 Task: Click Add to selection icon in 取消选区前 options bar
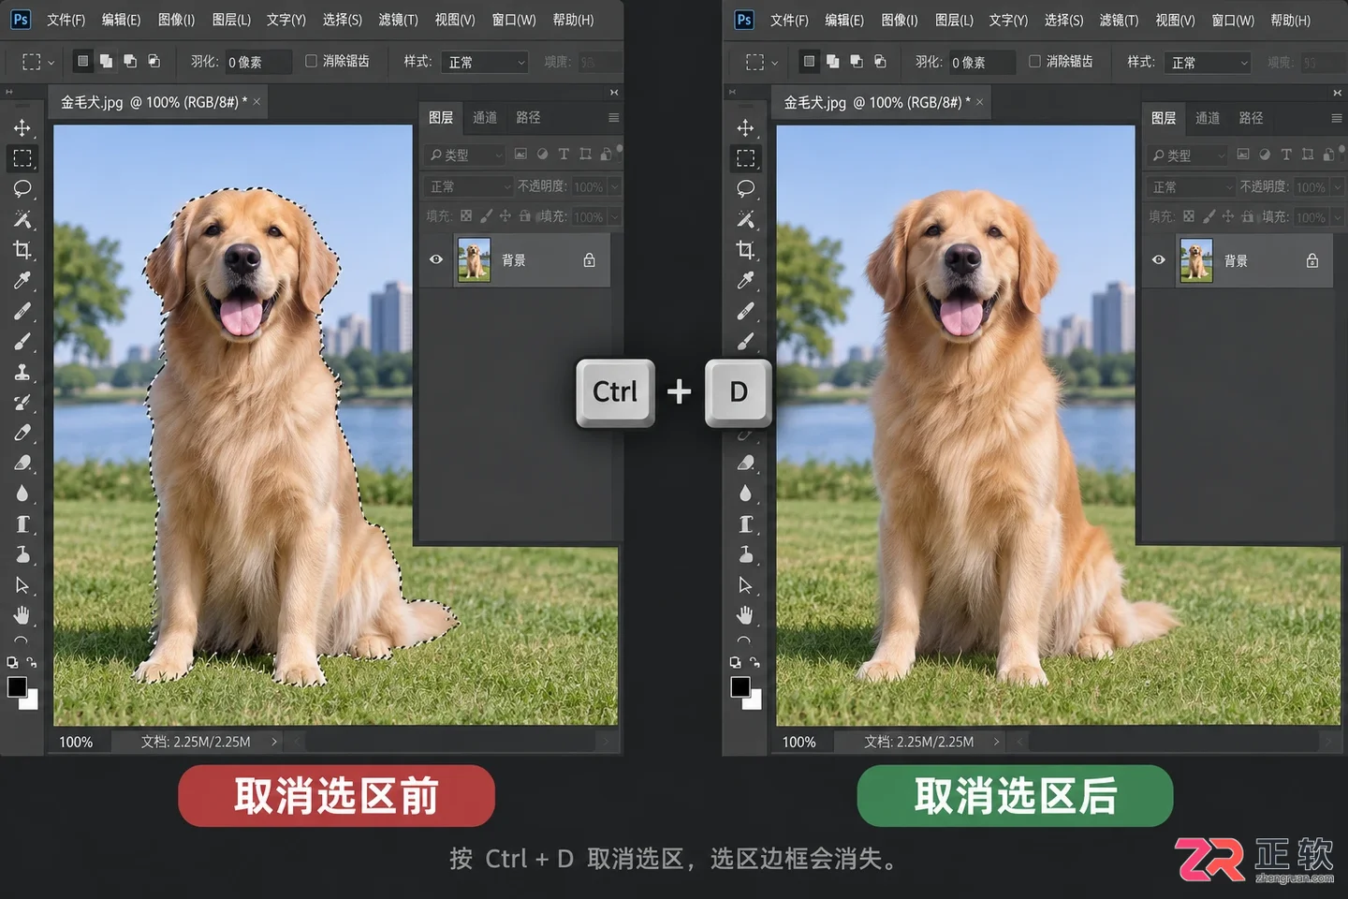click(106, 61)
